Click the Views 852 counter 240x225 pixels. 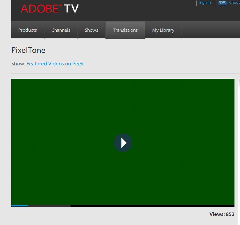(222, 214)
